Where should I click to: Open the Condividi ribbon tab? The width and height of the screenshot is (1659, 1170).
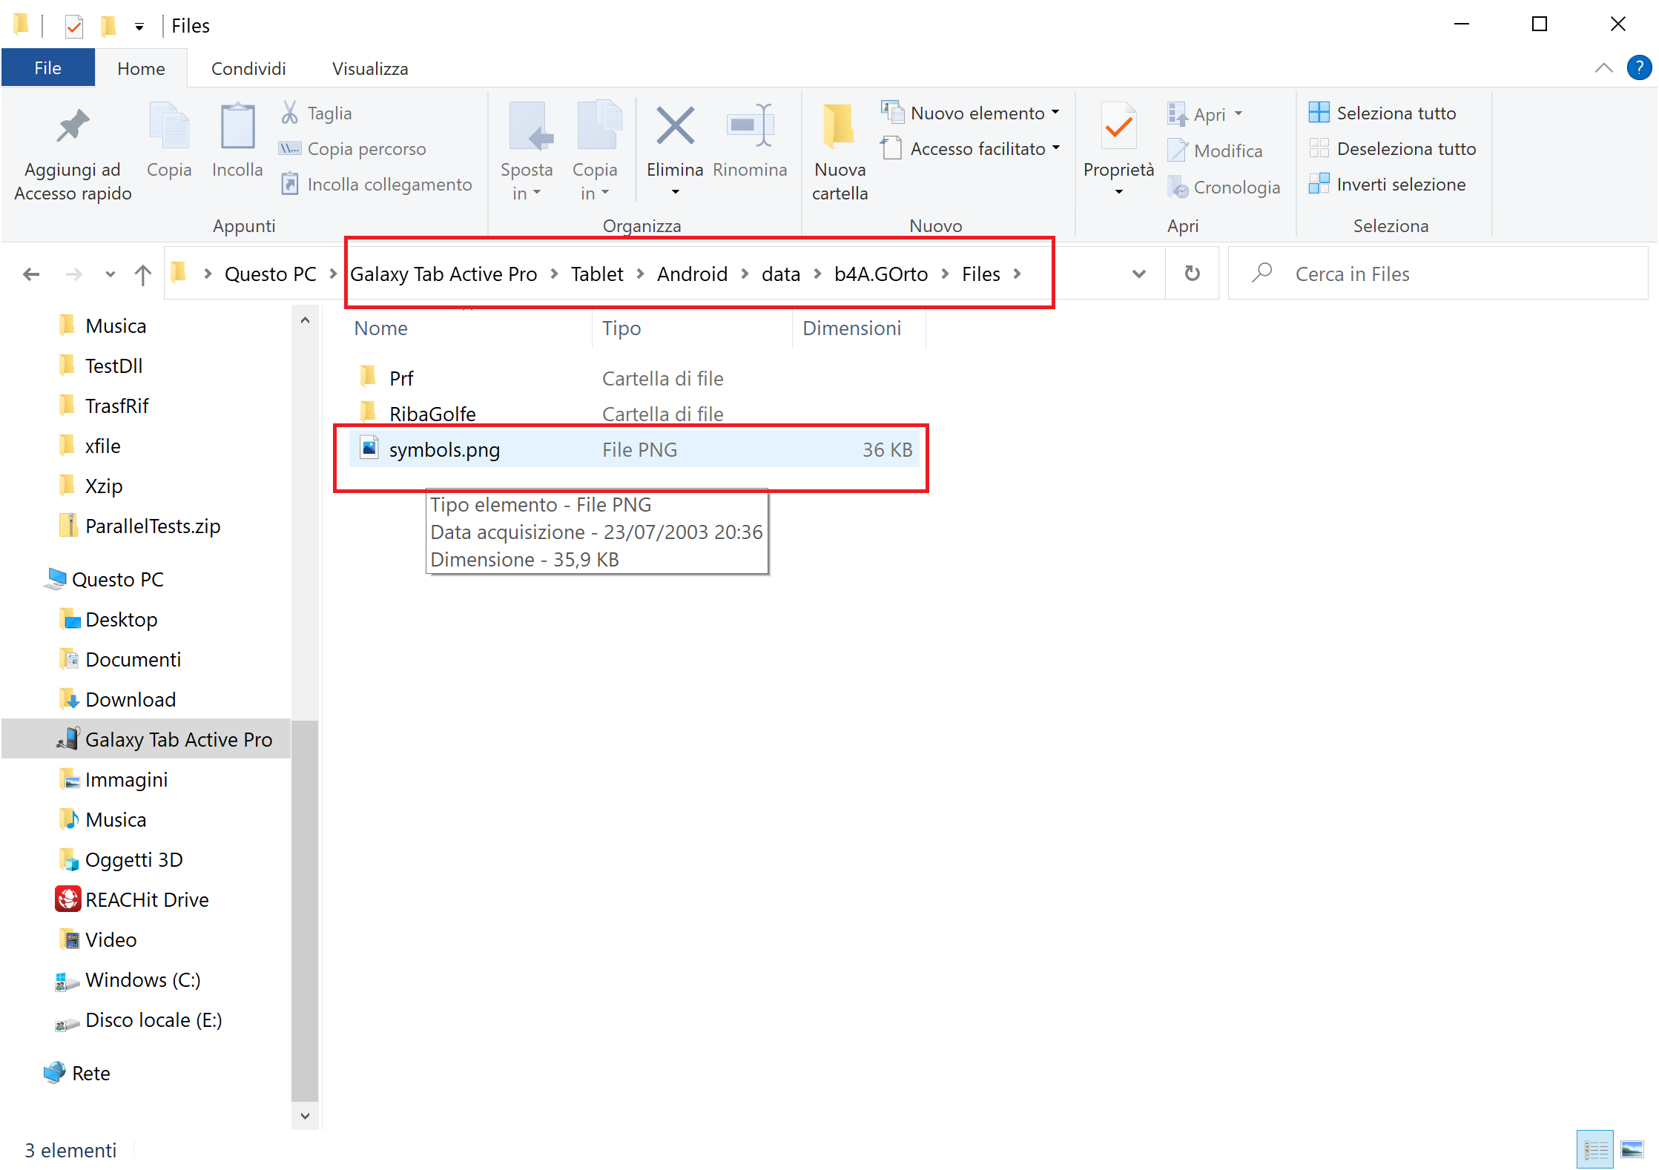click(248, 68)
